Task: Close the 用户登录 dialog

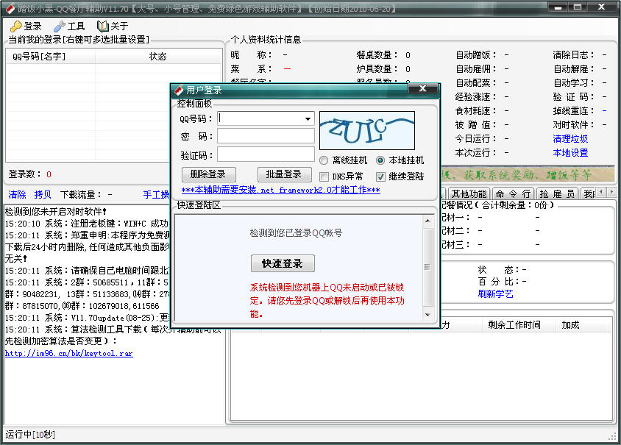Action: tap(422, 89)
